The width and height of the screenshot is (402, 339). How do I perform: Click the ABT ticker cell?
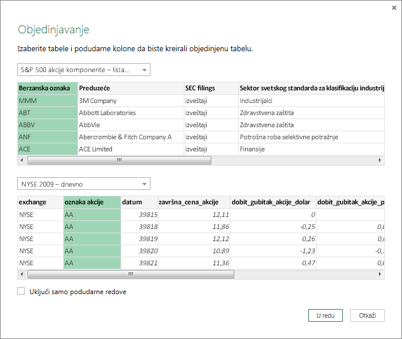click(x=48, y=113)
